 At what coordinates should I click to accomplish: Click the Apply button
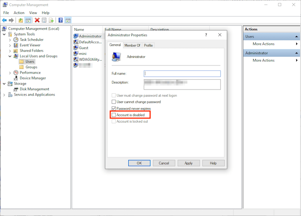(189, 163)
